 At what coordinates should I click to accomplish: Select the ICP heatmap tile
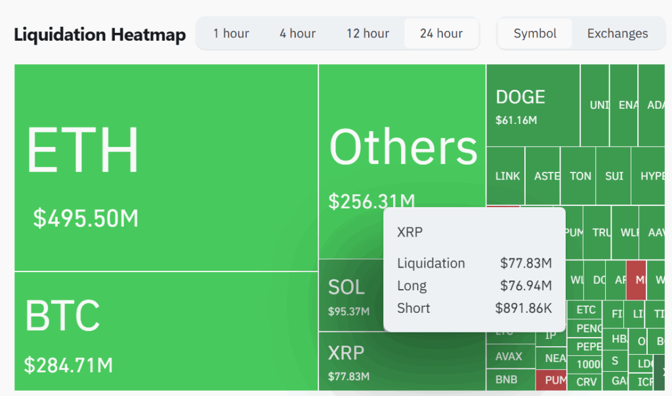point(640,382)
